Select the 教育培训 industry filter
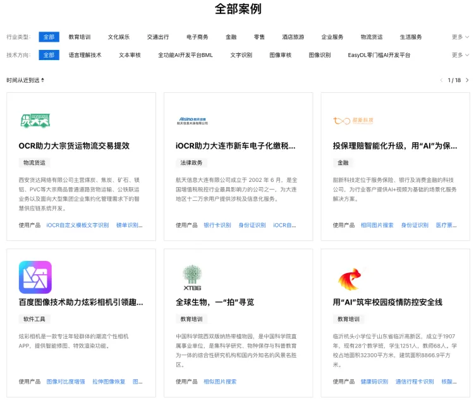The height and width of the screenshot is (400, 474). [80, 37]
